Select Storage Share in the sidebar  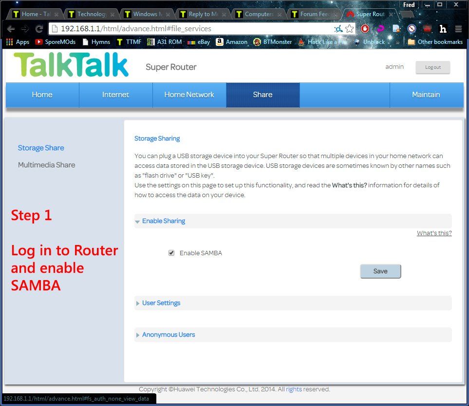41,148
